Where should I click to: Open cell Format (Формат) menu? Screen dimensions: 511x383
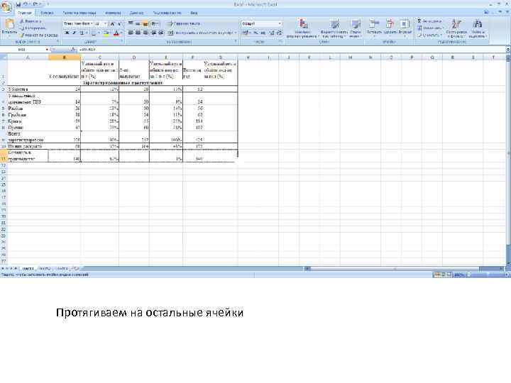pos(405,27)
